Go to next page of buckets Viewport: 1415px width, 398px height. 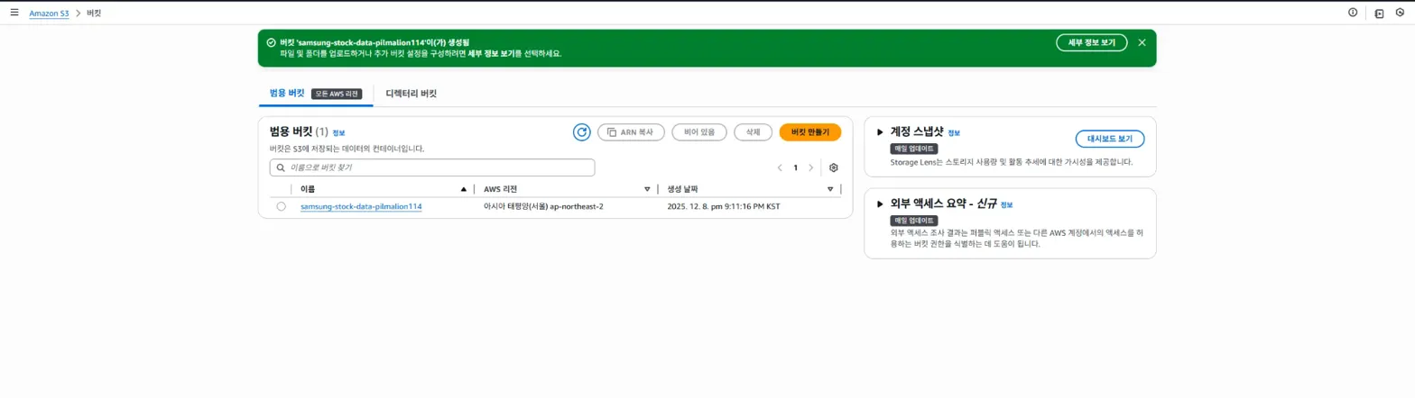tap(810, 167)
